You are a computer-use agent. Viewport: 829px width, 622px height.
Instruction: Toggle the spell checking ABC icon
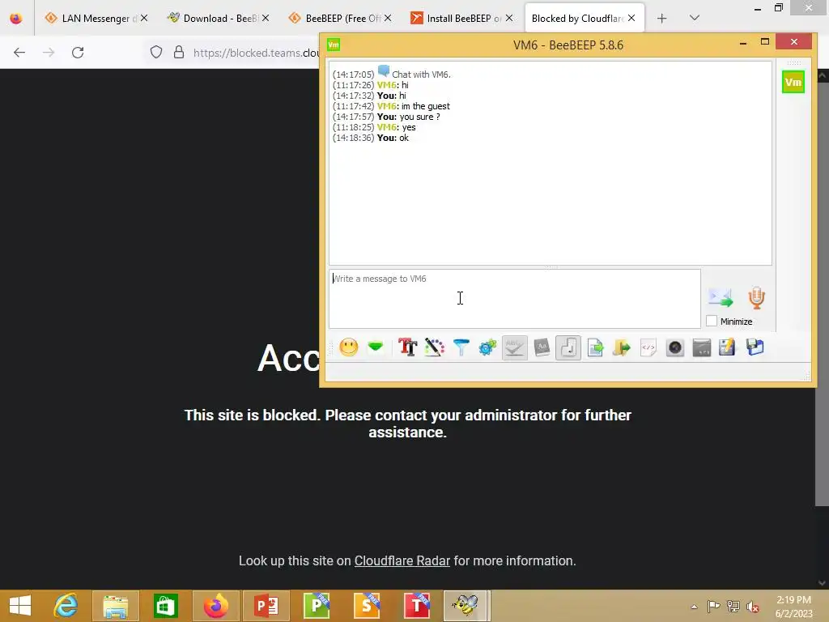click(x=514, y=347)
